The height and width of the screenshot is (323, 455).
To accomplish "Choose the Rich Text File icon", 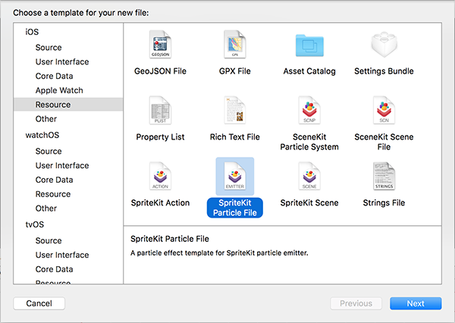I will tap(235, 110).
